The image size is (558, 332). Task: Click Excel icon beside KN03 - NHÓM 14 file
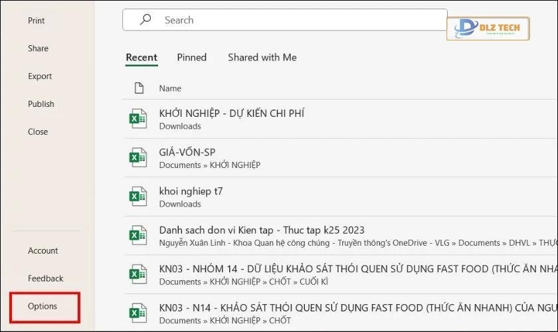[138, 274]
